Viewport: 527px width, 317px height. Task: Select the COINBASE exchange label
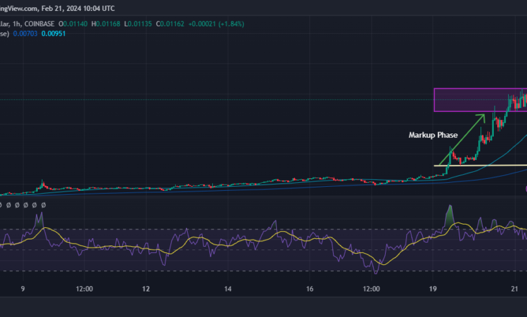41,24
